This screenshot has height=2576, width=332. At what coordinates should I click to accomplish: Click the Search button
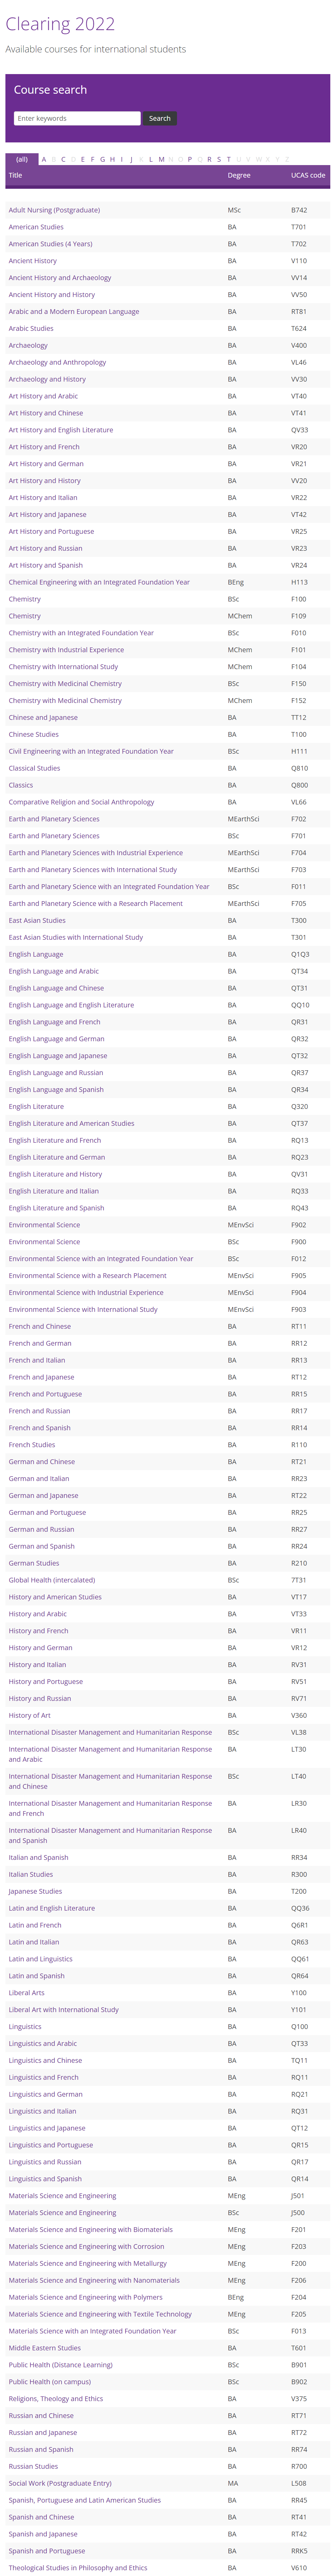coord(159,118)
